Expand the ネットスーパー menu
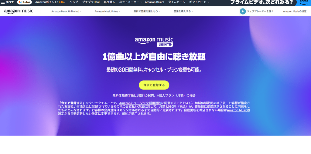This screenshot has width=311, height=154. pyautogui.click(x=130, y=2)
